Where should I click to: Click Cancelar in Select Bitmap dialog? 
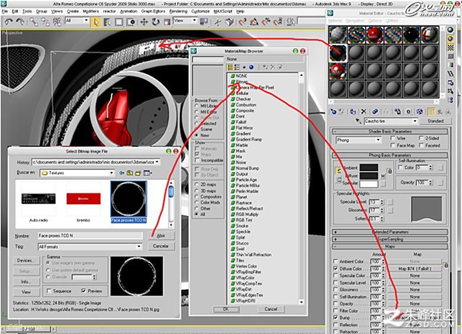click(161, 246)
